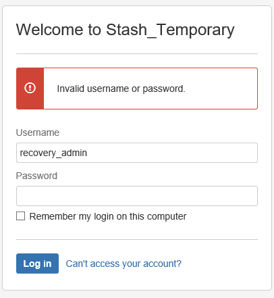Image resolution: width=274 pixels, height=298 pixels.
Task: Click the Invalid username or password message
Action: pyautogui.click(x=121, y=89)
